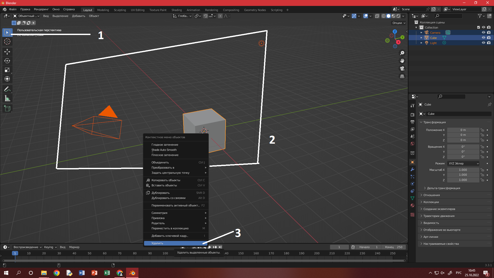Select the Add Cube tool
This screenshot has height=278, width=494.
point(7,109)
